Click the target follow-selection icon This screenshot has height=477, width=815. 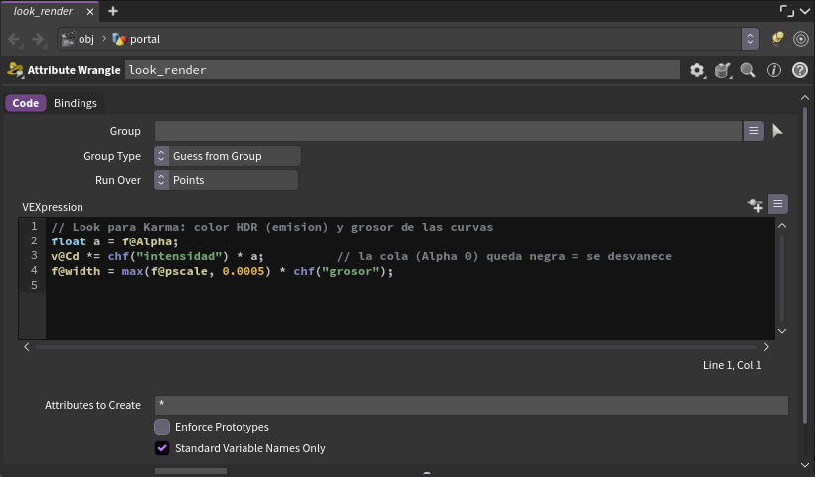pyautogui.click(x=801, y=39)
